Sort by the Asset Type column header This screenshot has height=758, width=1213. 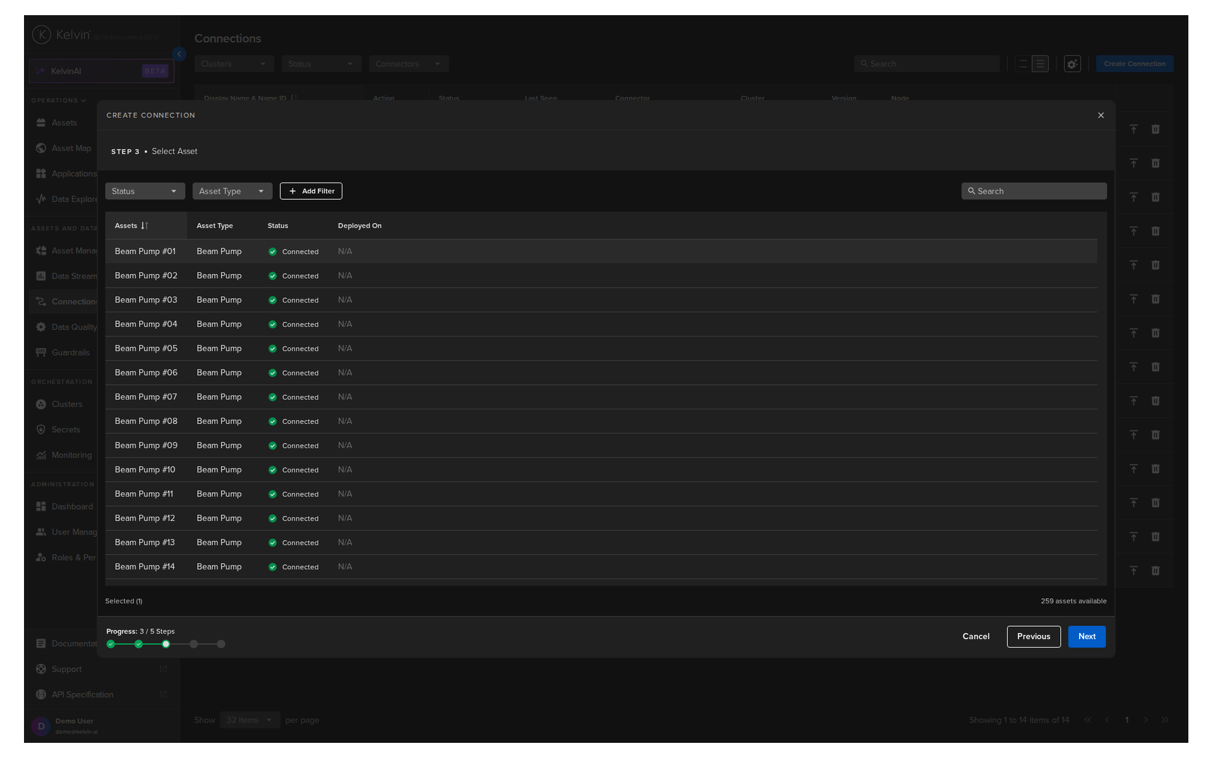click(x=214, y=226)
